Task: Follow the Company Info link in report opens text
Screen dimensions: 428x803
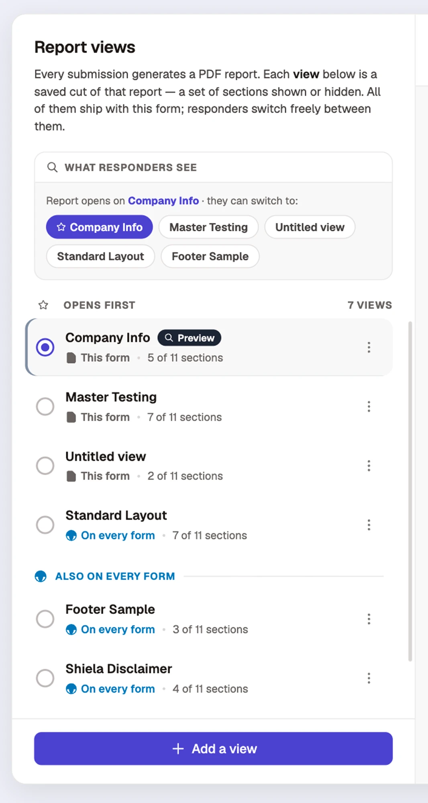Action: 163,201
